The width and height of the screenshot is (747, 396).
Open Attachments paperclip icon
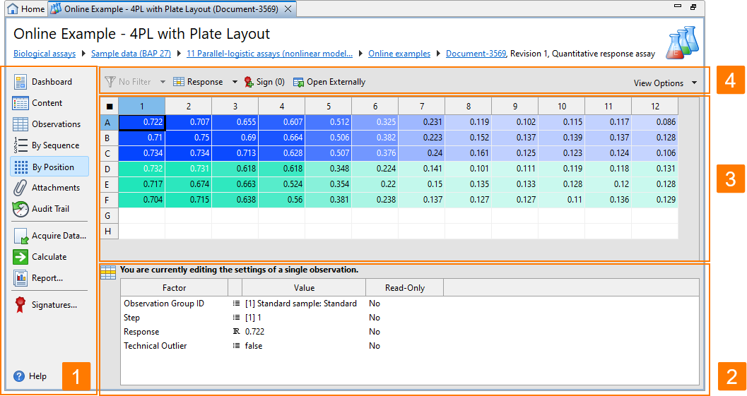pyautogui.click(x=20, y=188)
